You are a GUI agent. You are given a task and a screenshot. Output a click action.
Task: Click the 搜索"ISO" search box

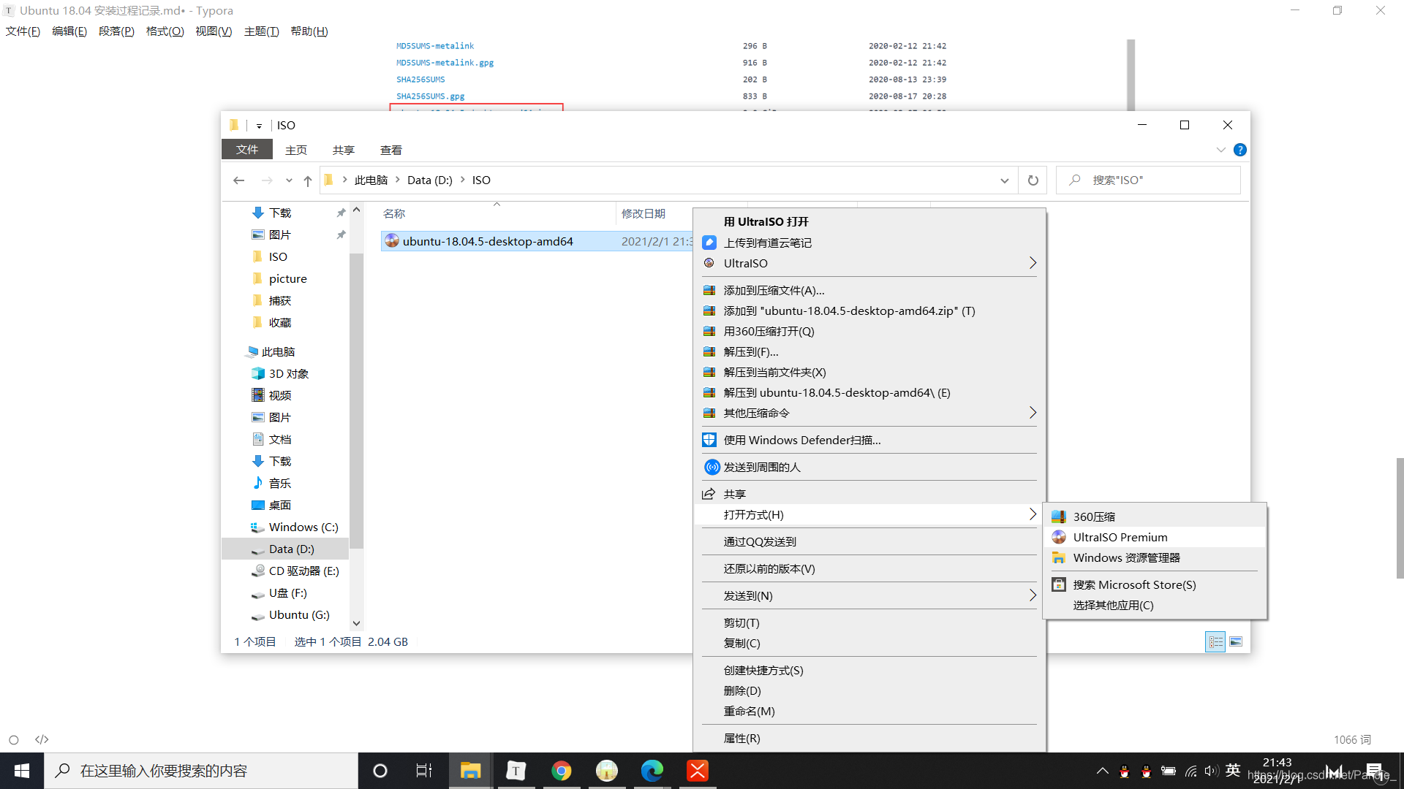click(1149, 180)
